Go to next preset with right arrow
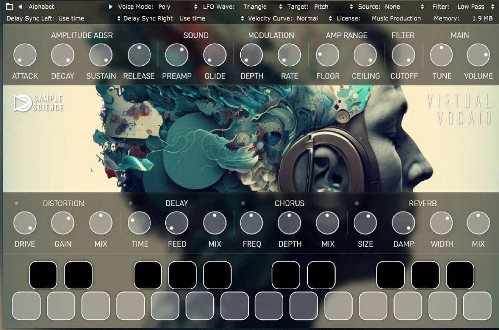This screenshot has height=330, width=499. point(111,7)
